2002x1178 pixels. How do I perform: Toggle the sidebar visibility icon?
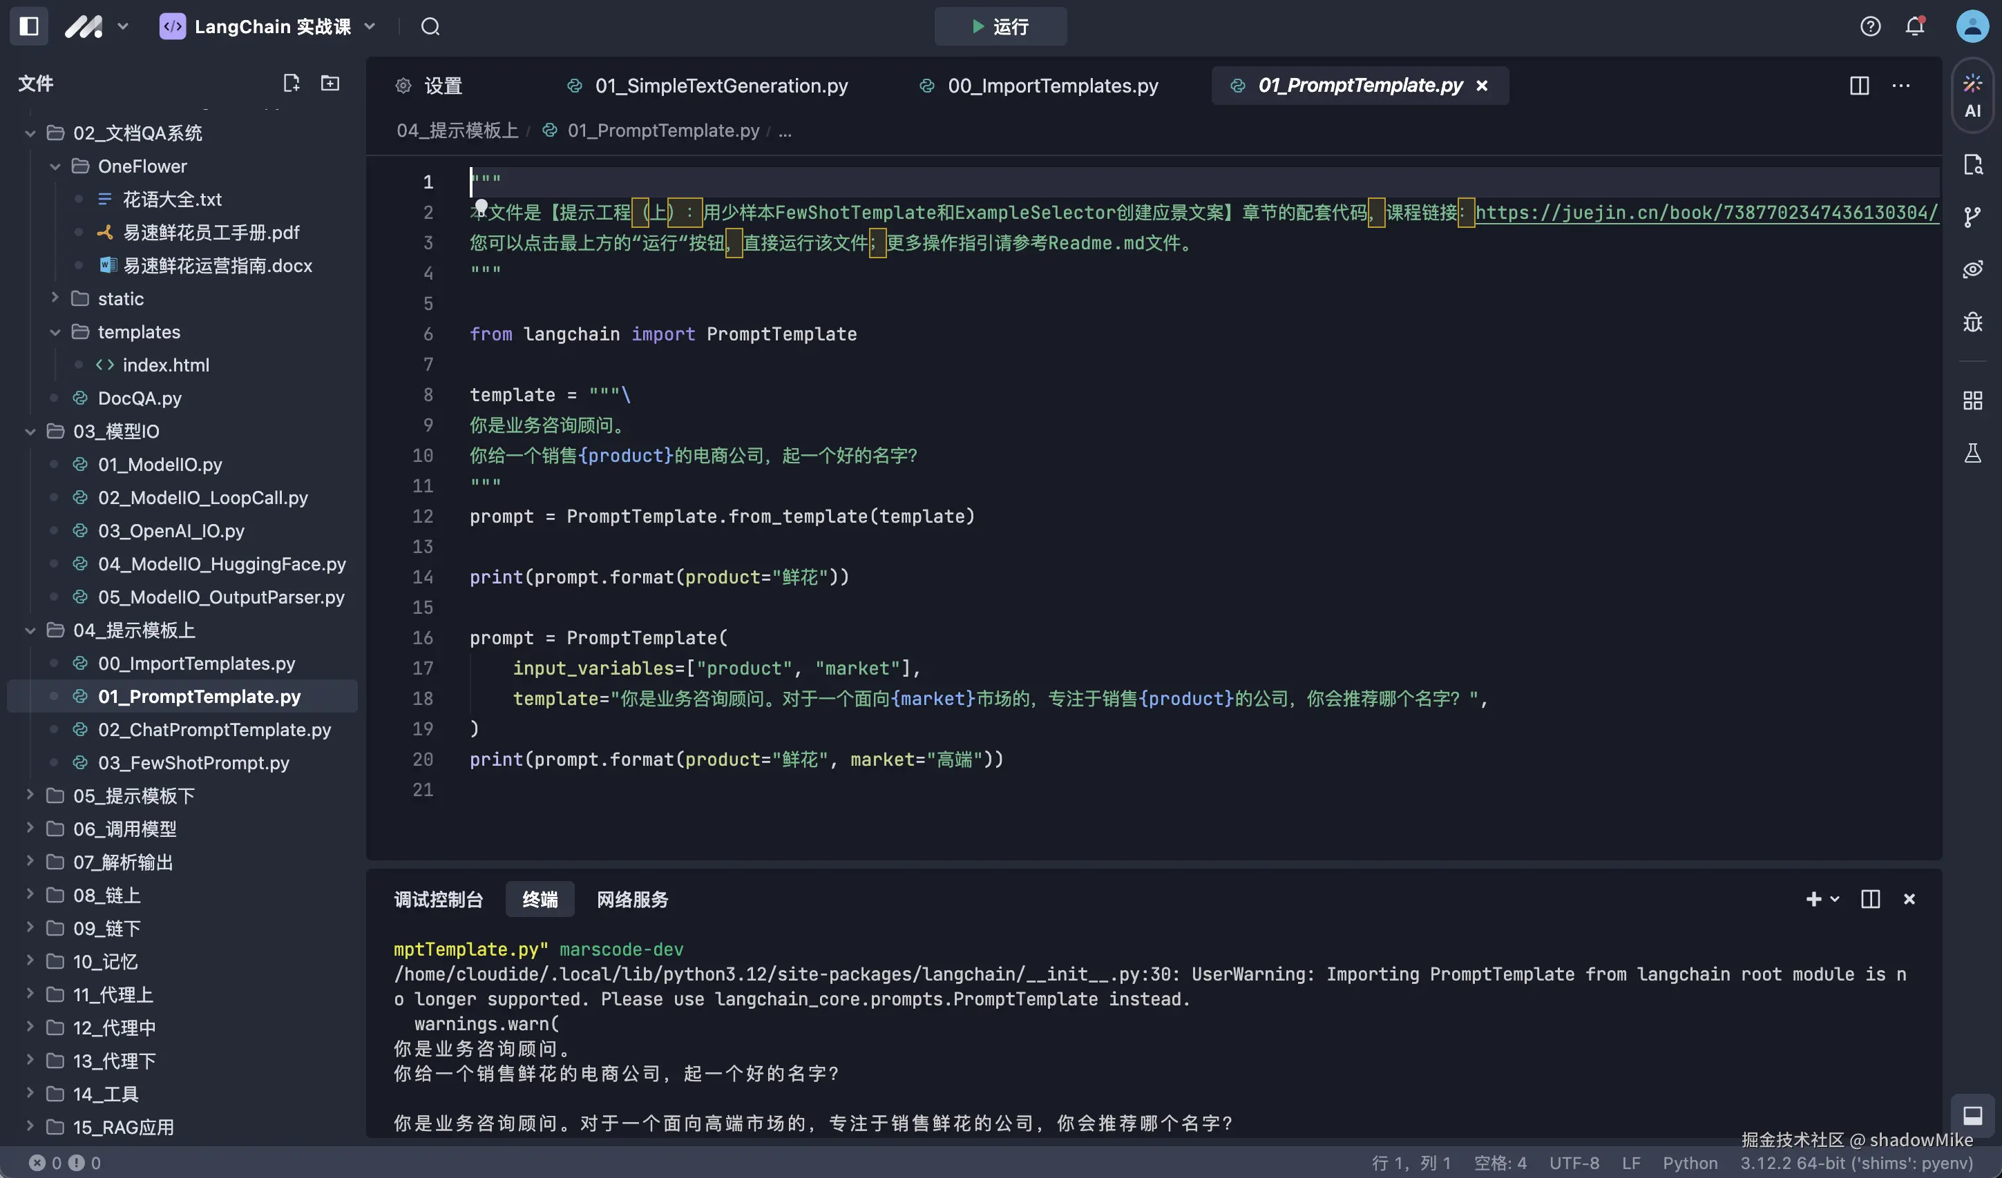click(28, 26)
